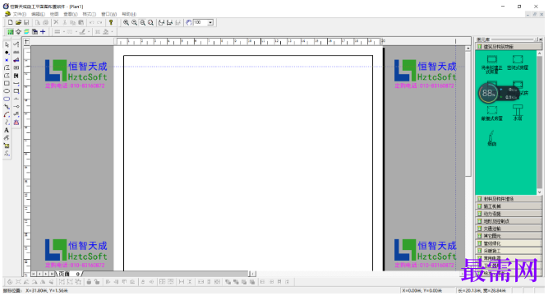This screenshot has height=296, width=553.
Task: Toggle the green grid display button
Action: pyautogui.click(x=11, y=32)
